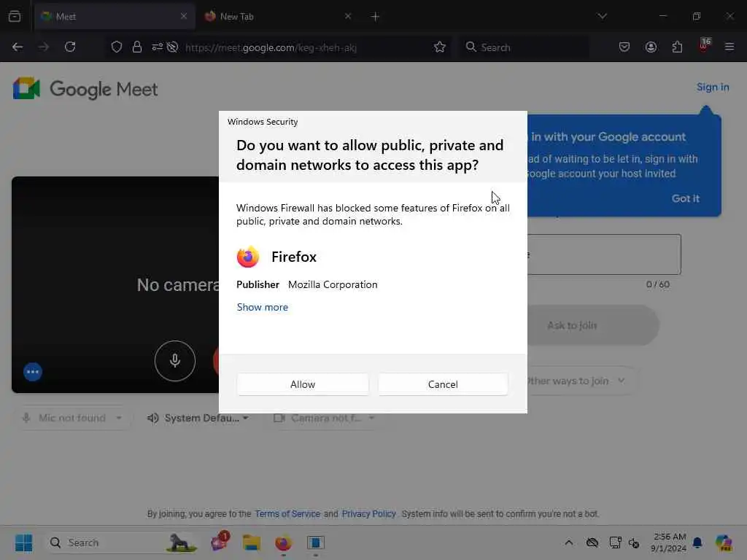This screenshot has width=747, height=560.
Task: Open the taskbar app with badge 1
Action: [220, 542]
